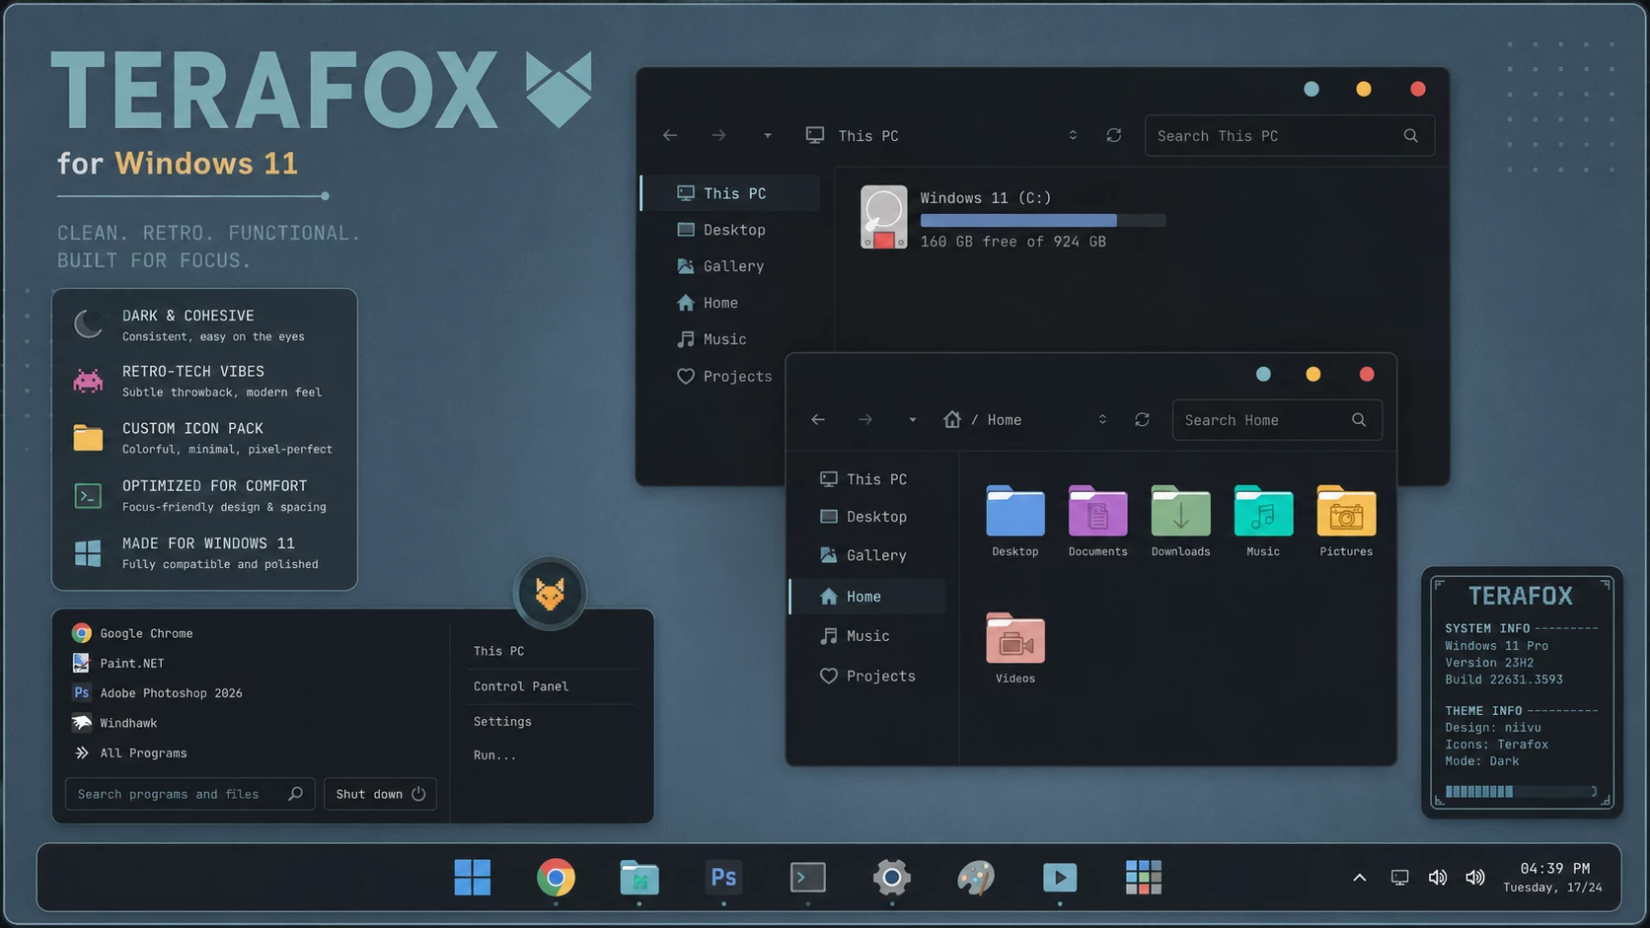Refresh the This PC window

1114,135
